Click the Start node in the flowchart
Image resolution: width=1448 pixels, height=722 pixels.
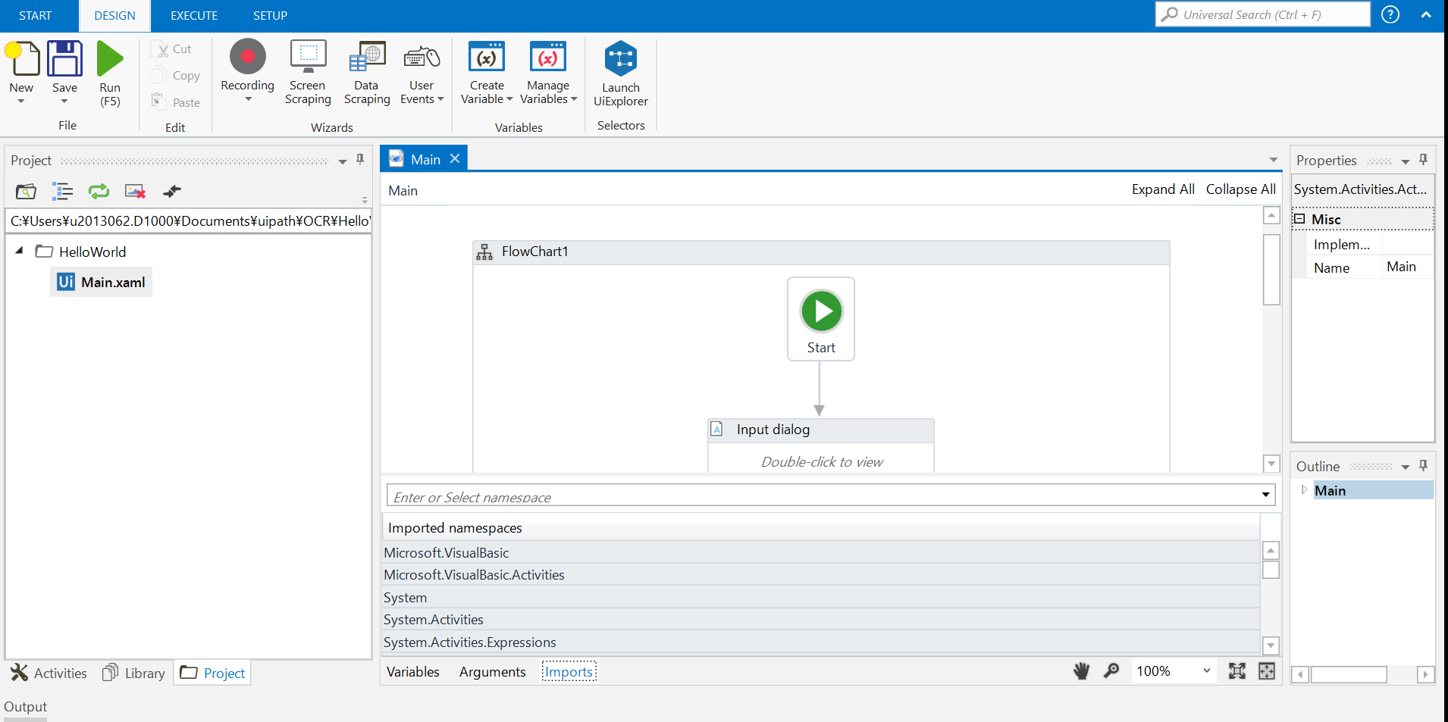821,319
